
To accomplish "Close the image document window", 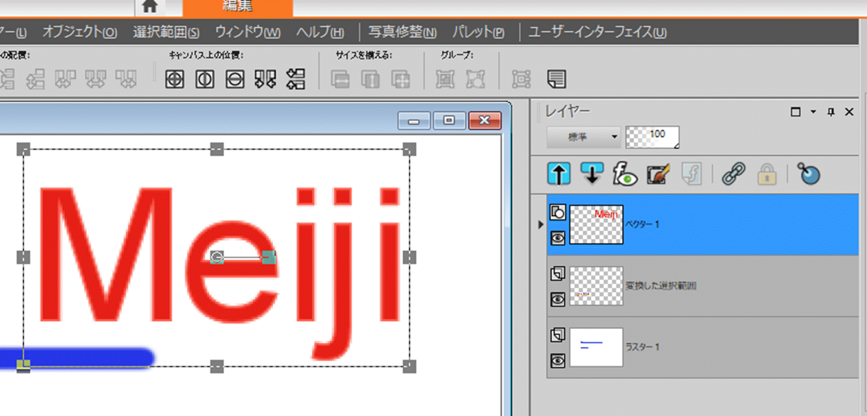I will [x=484, y=120].
